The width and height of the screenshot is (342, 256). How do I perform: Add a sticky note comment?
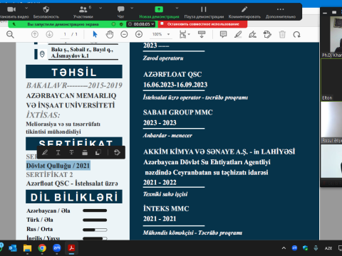point(223,35)
